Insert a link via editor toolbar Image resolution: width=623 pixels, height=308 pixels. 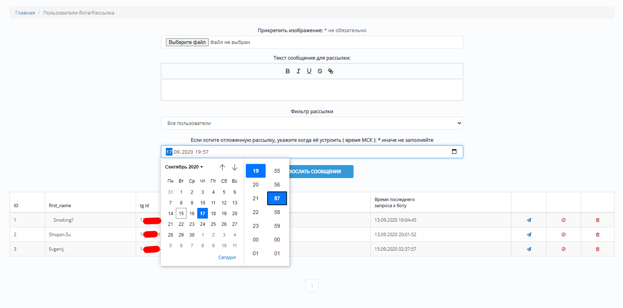pyautogui.click(x=331, y=71)
